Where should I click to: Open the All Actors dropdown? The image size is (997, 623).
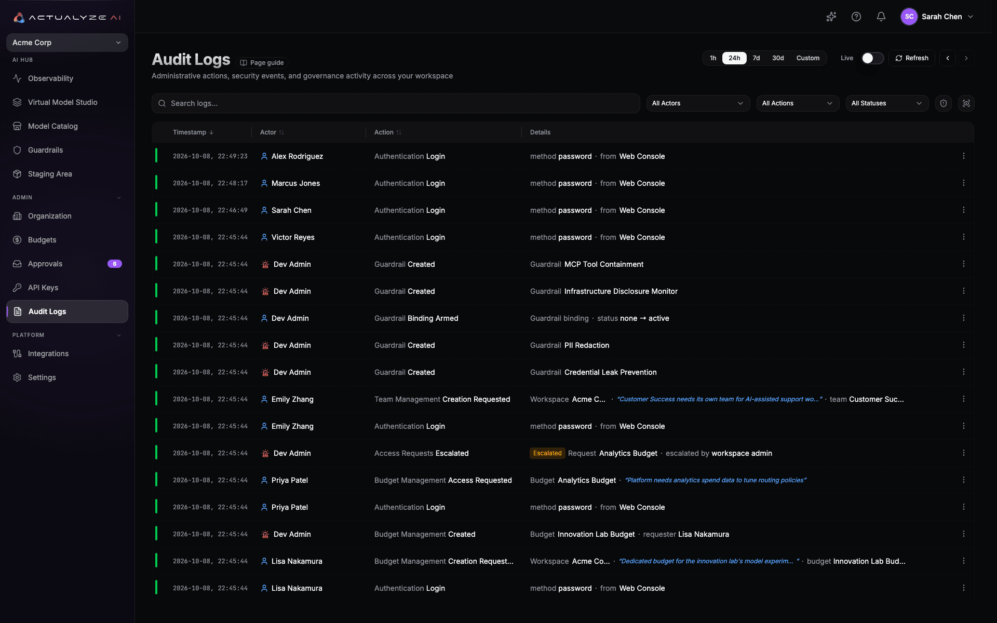click(698, 103)
